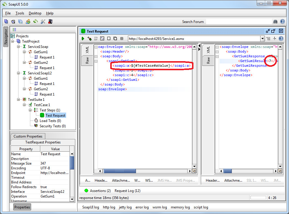Click the Search Forum input field
This screenshot has width=289, height=214.
[x=239, y=21]
